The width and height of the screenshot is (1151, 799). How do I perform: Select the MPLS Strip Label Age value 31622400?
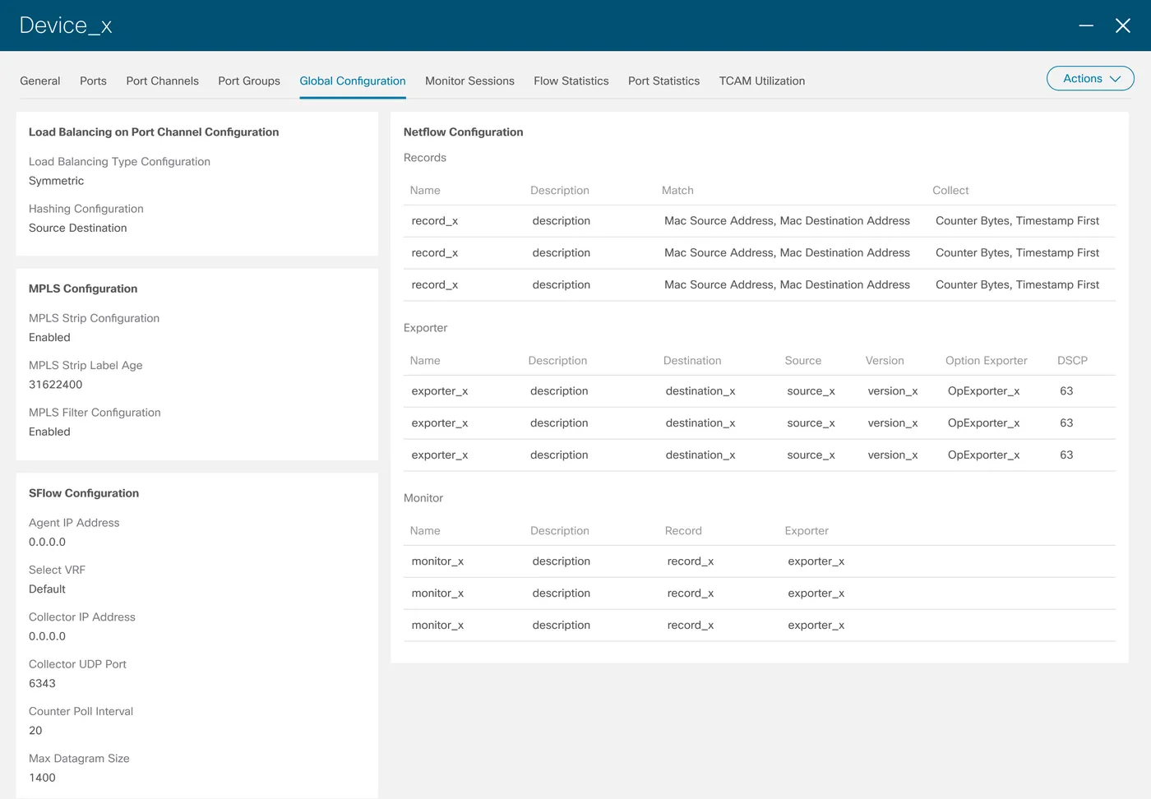pyautogui.click(x=56, y=384)
